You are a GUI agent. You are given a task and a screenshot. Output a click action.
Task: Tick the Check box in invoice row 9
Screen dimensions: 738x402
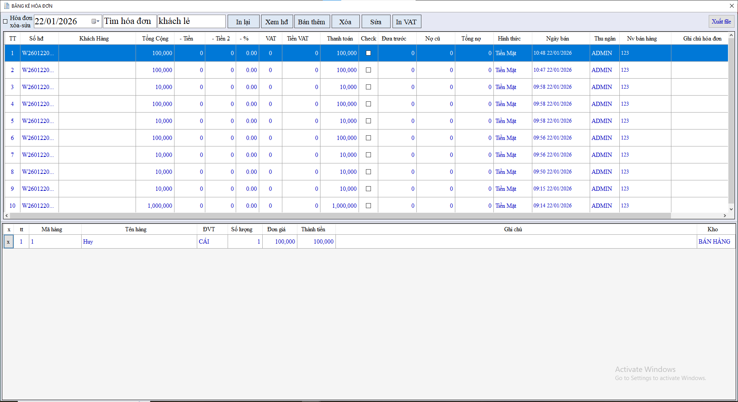point(368,189)
